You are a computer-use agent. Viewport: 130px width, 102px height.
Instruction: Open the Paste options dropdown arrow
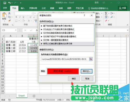point(4,21)
